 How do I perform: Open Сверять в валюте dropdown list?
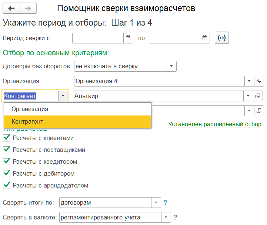[x=166, y=218]
